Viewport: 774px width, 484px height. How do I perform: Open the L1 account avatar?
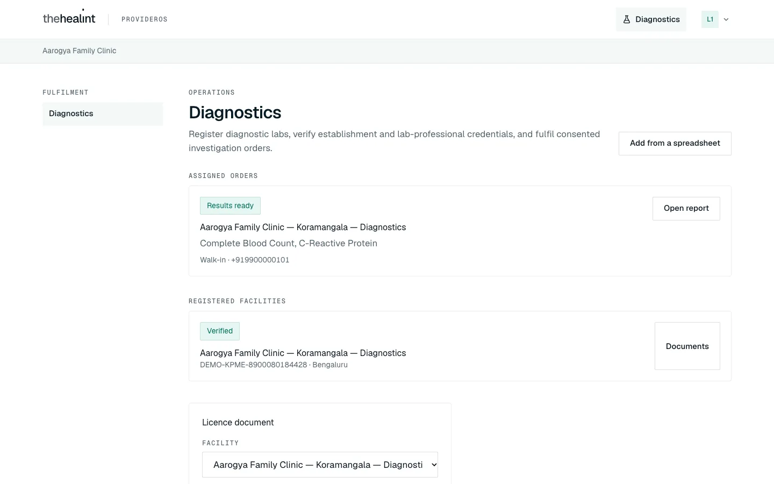pos(709,19)
